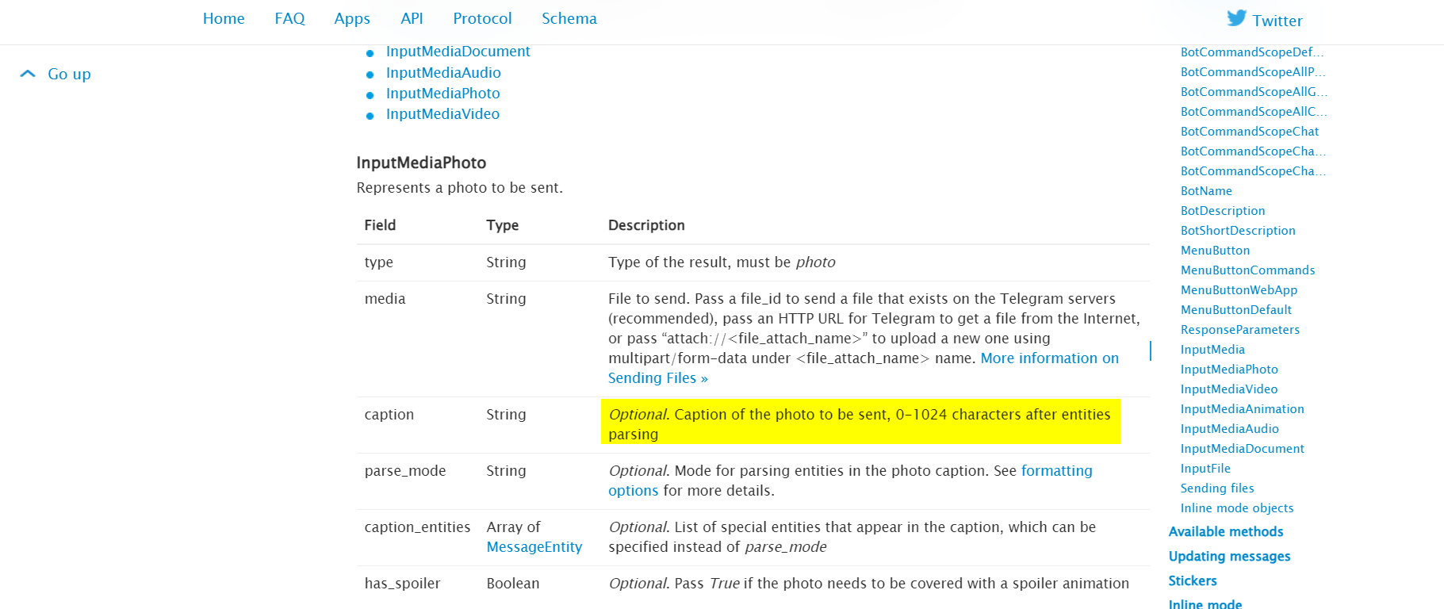Click the Twitter bird icon
Screen dimensions: 1444x609
click(1236, 18)
